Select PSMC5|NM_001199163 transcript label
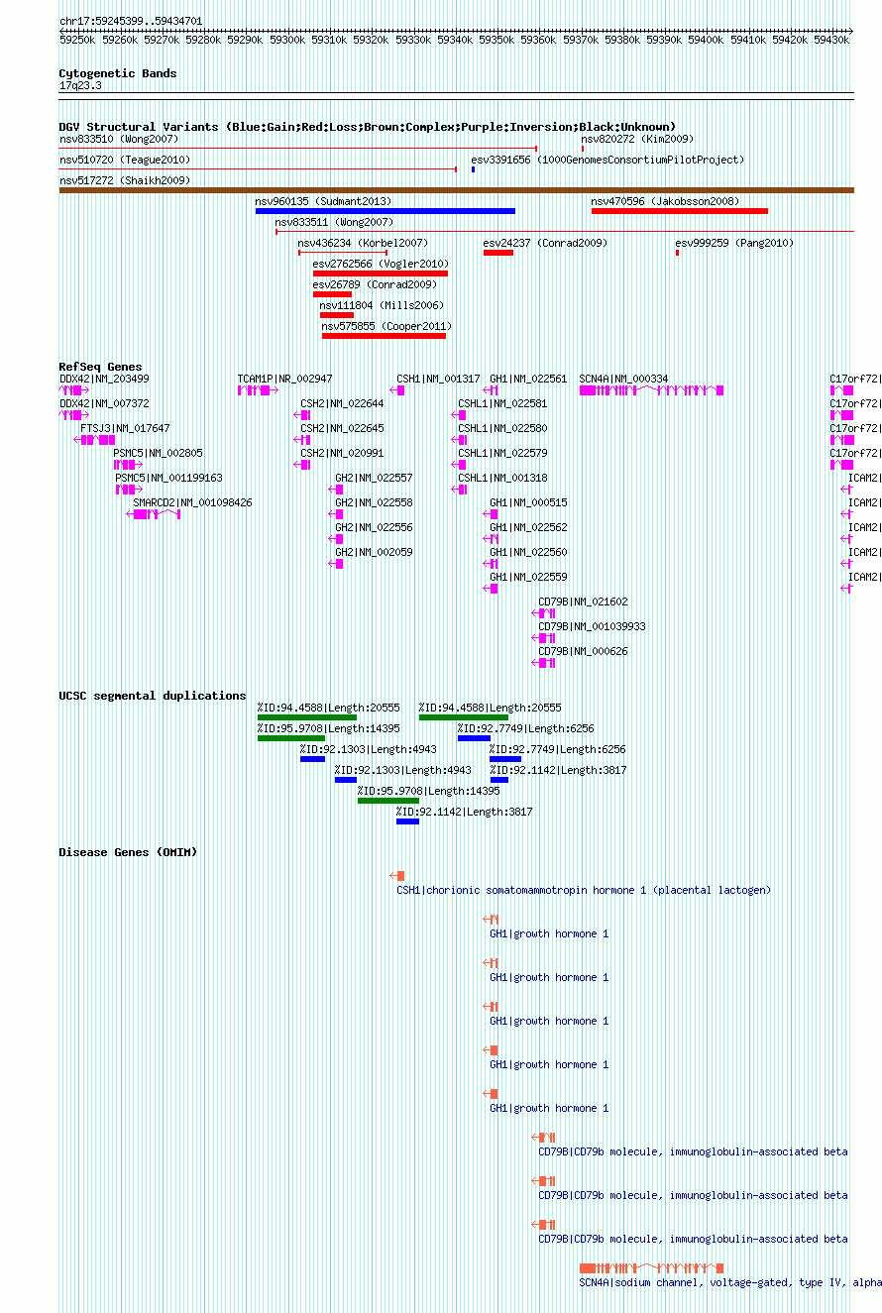Viewport: 882px width, 1313px height. pyautogui.click(x=168, y=479)
